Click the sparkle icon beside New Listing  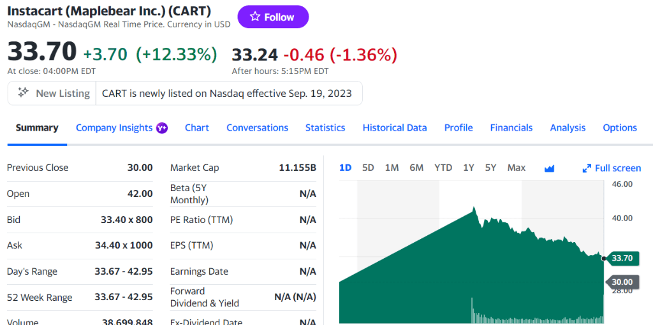[x=23, y=92]
